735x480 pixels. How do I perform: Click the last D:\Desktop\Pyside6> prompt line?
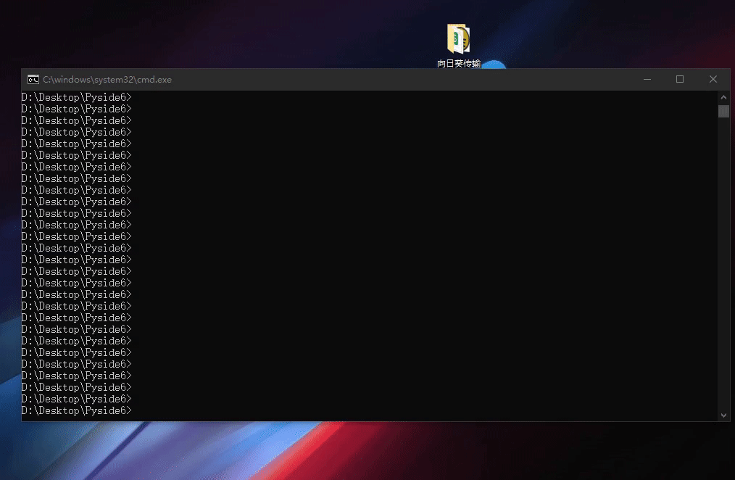tap(76, 410)
